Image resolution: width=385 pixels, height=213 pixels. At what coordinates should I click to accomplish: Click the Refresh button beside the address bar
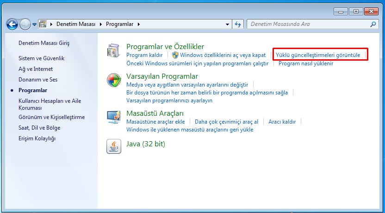click(x=238, y=24)
